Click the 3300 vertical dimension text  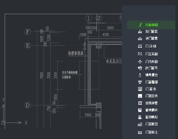[x=55, y=75]
